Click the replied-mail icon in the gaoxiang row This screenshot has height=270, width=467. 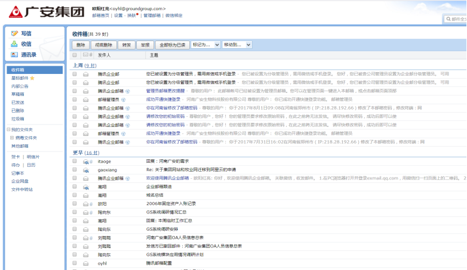[x=86, y=170]
